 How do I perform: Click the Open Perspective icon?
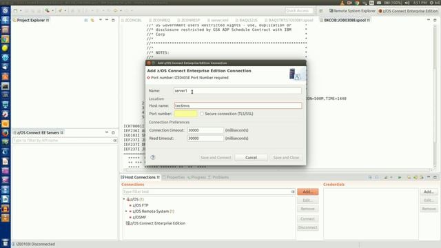pyautogui.click(x=321, y=11)
